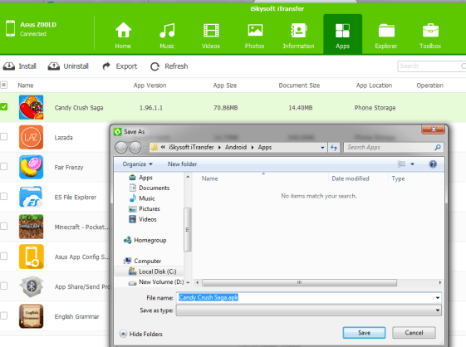Viewport: 466px width, 347px height.
Task: Click the Cancel button
Action: [414, 333]
